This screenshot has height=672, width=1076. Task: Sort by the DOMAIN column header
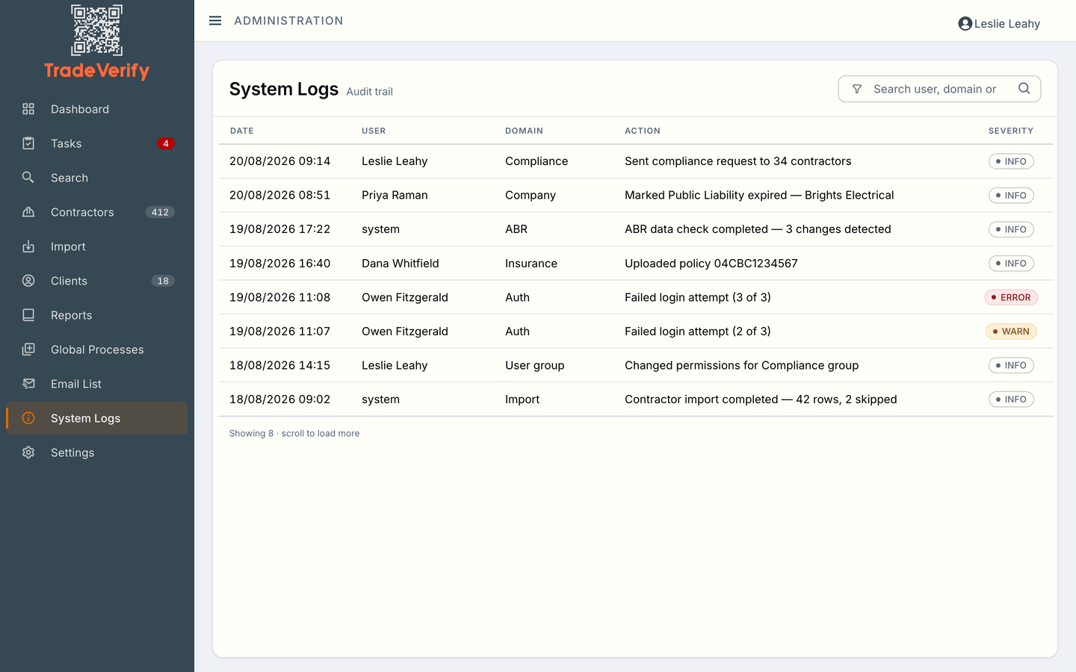click(x=524, y=131)
